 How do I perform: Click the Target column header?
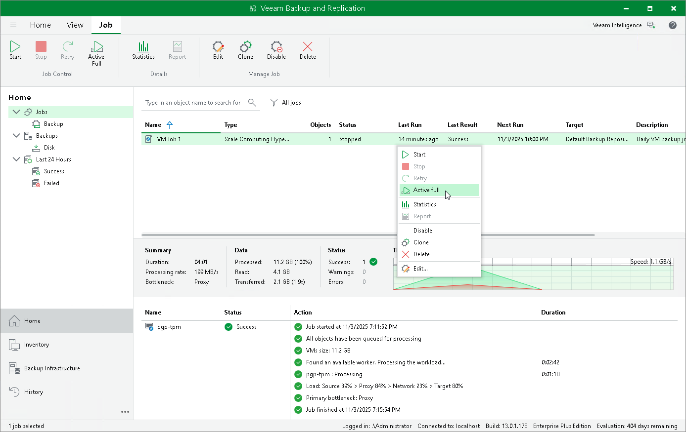tap(575, 125)
